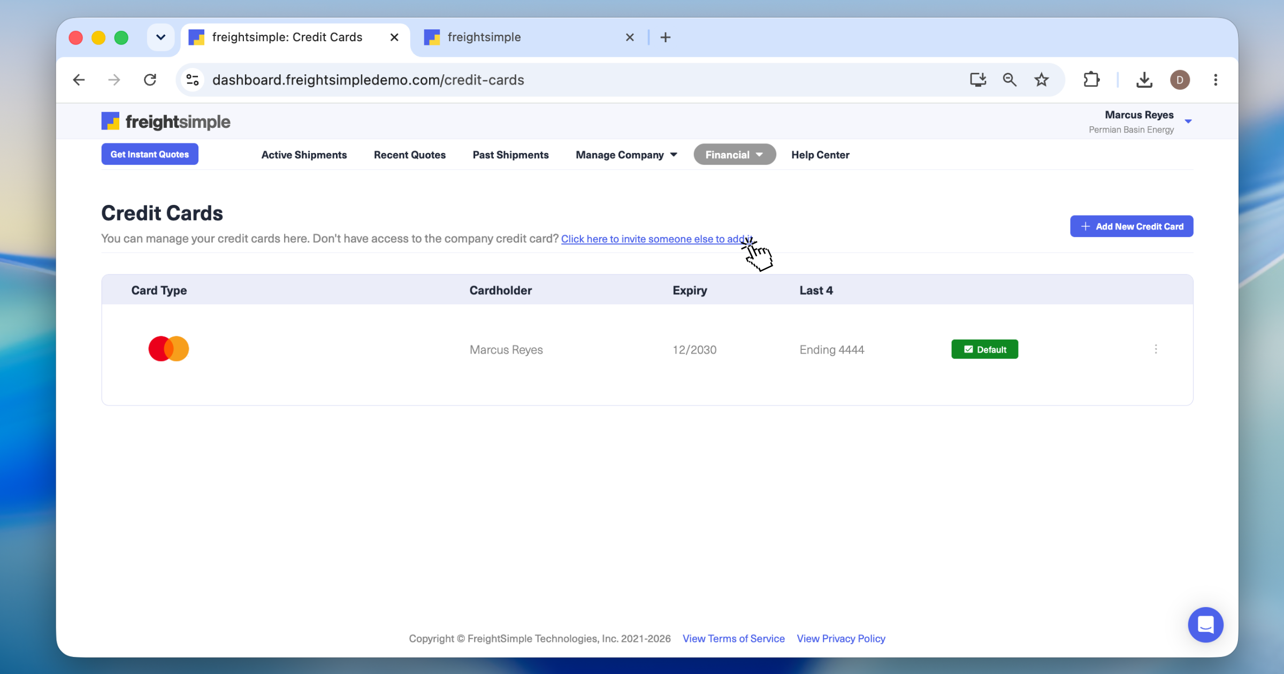Viewport: 1284px width, 674px height.
Task: Click cardholder name Marcus Reyes in table
Action: pyautogui.click(x=506, y=349)
